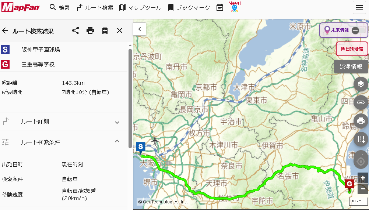Open the 検索 menu in the top bar
This screenshot has width=369, height=210.
[60, 8]
